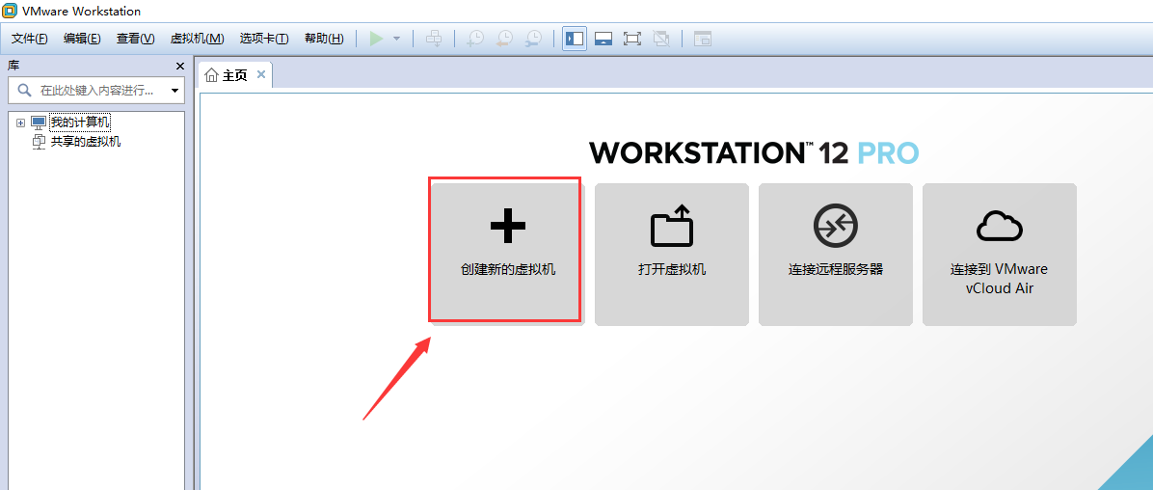This screenshot has height=490, width=1153.
Task: Select 我的计算机 in the library tree
Action: (80, 122)
